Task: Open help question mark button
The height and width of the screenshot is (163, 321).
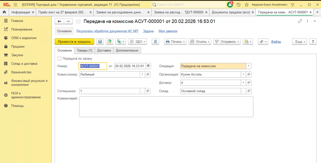Action: 313,42
